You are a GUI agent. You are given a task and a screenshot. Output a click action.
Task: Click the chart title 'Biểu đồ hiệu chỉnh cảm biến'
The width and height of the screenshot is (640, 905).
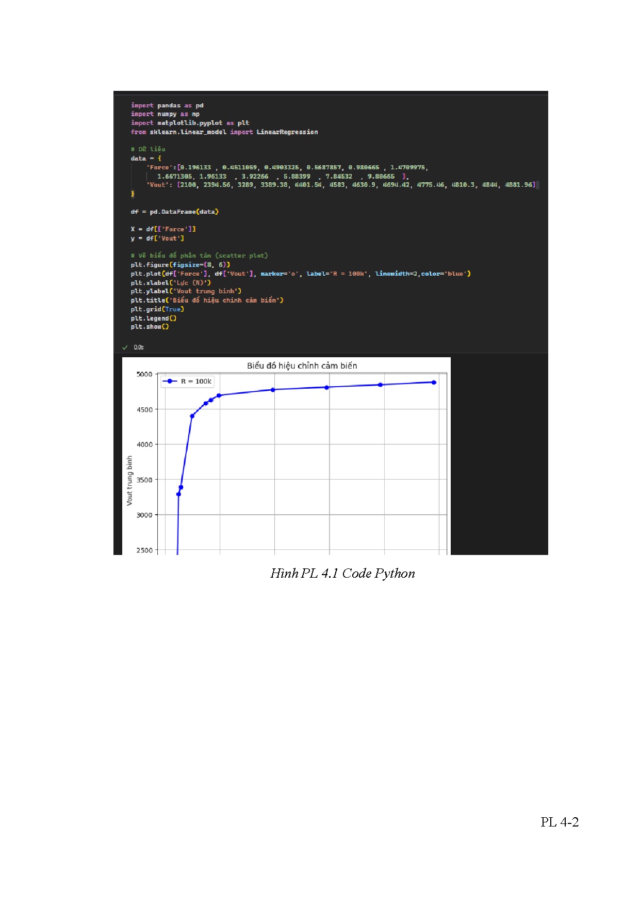coord(302,366)
